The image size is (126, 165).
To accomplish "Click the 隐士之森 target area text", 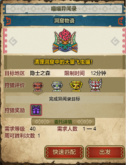I will click(x=40, y=73).
